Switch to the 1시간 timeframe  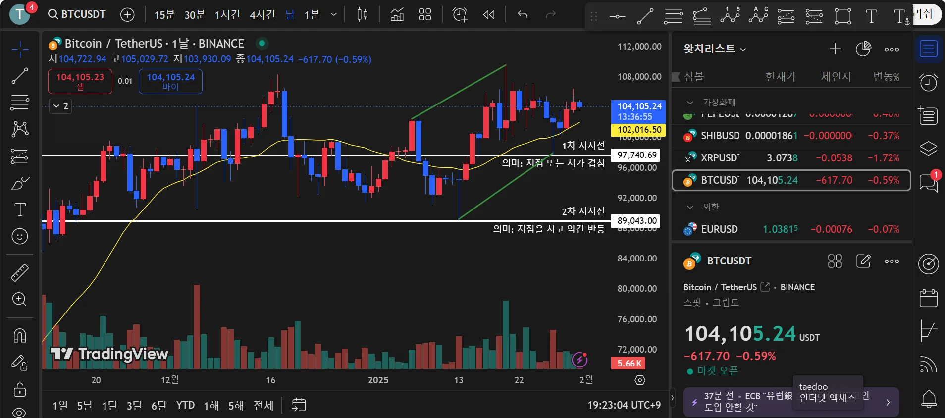pyautogui.click(x=227, y=15)
